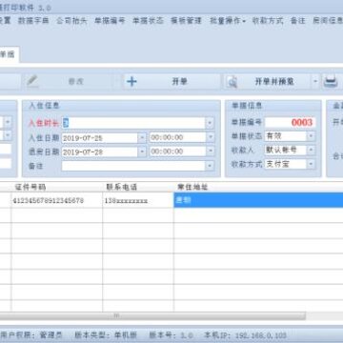Click the 单据编号 field 0003

[x=290, y=123]
